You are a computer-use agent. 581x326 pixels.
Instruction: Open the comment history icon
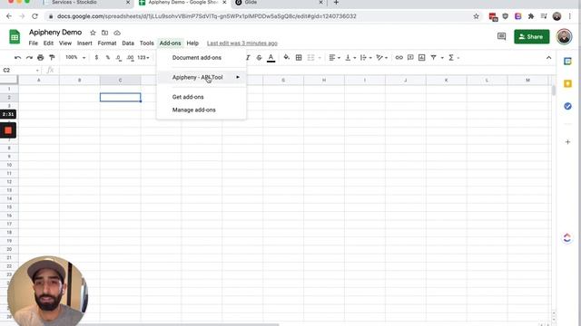coord(501,36)
